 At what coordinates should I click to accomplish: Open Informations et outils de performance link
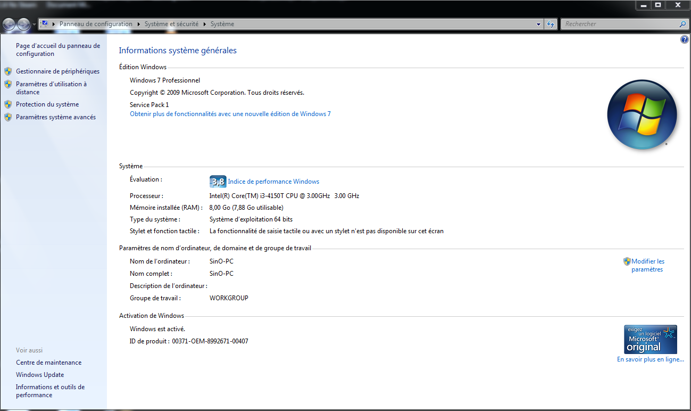coord(50,391)
